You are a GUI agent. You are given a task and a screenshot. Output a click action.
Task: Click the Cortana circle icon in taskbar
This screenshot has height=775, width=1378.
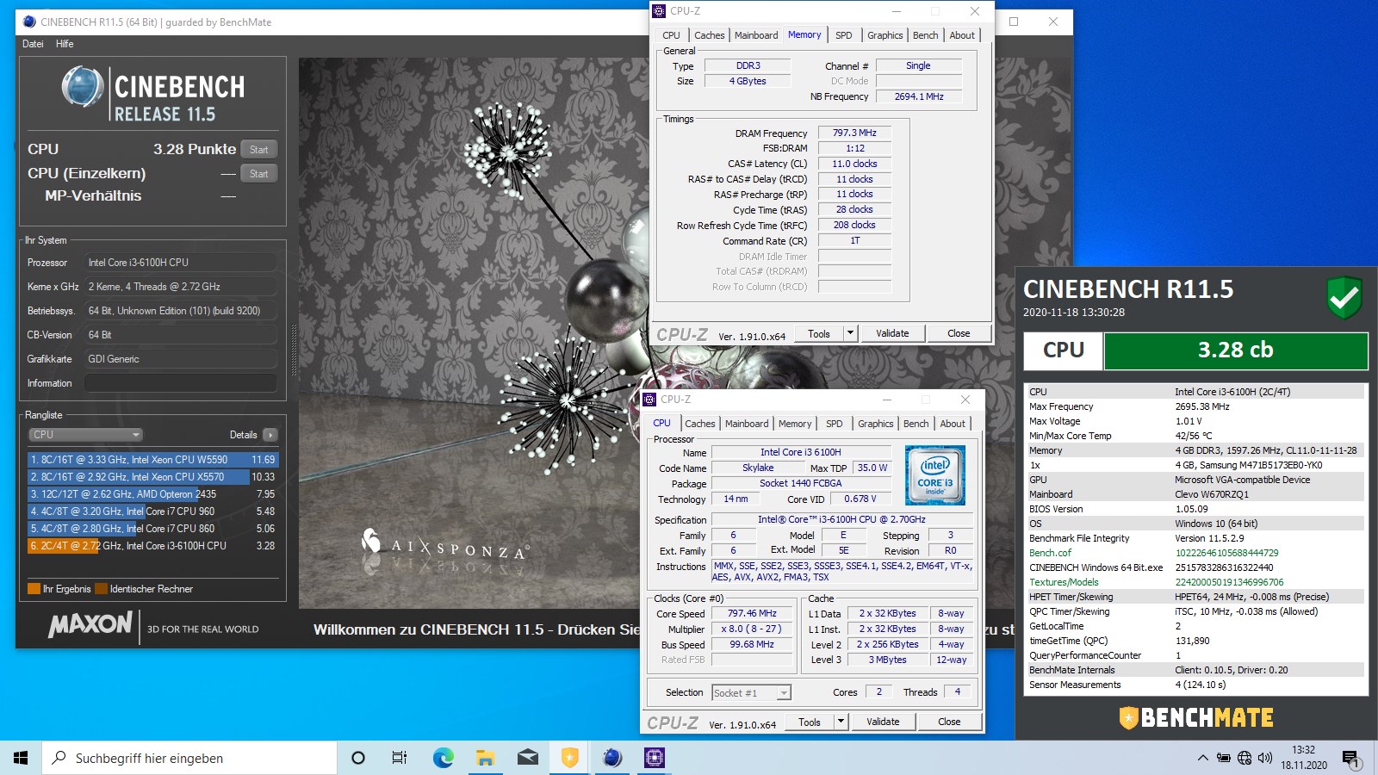tap(358, 758)
